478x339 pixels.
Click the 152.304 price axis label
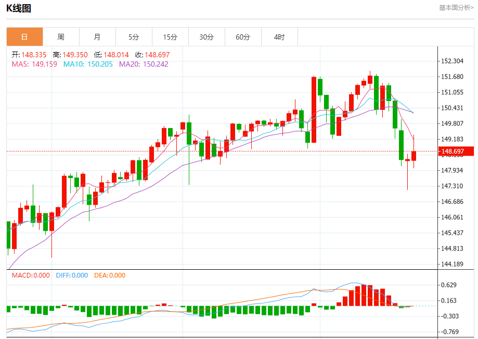click(x=453, y=61)
